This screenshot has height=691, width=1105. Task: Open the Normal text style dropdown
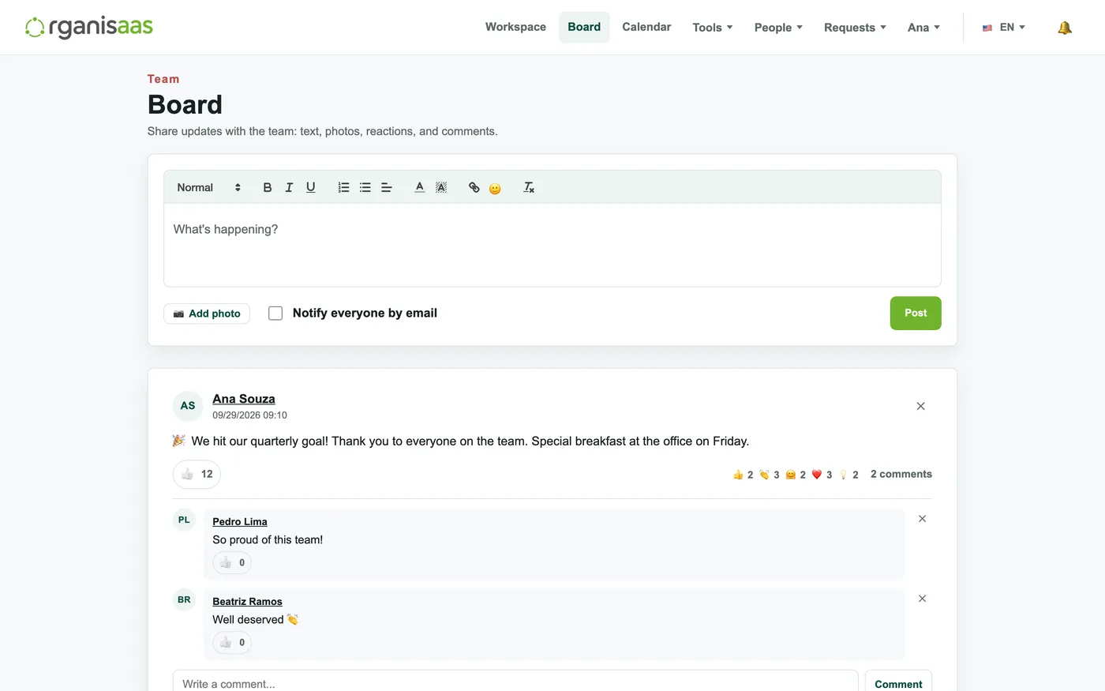pos(208,187)
